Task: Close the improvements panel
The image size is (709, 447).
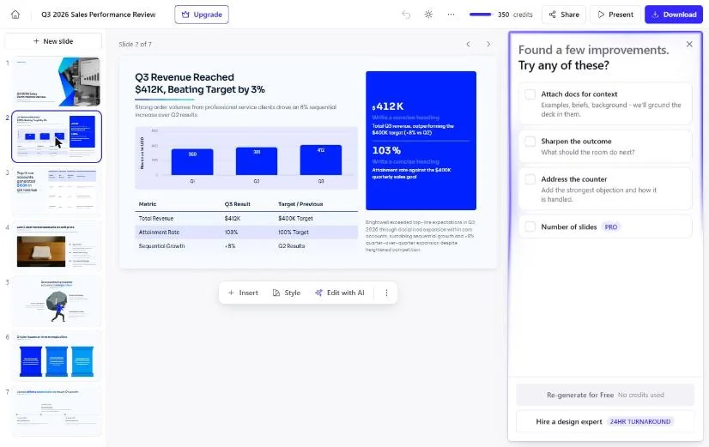Action: point(689,44)
